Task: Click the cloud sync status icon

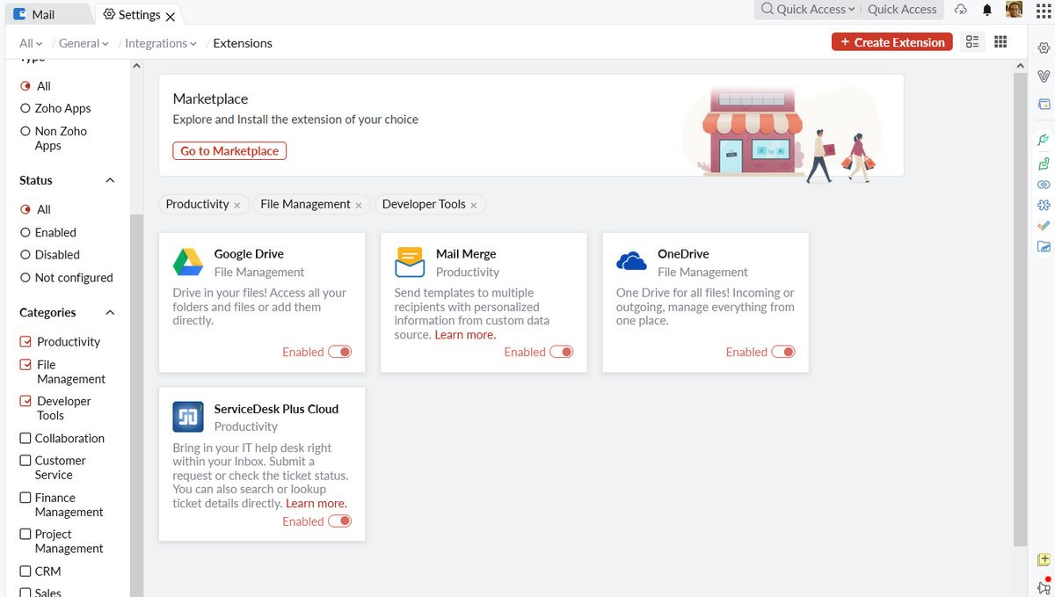Action: pyautogui.click(x=961, y=10)
